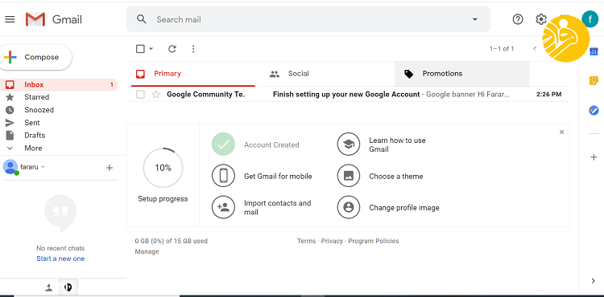Viewport: 604px width, 297px height.
Task: Click the Import contacts and mail text
Action: [x=277, y=208]
